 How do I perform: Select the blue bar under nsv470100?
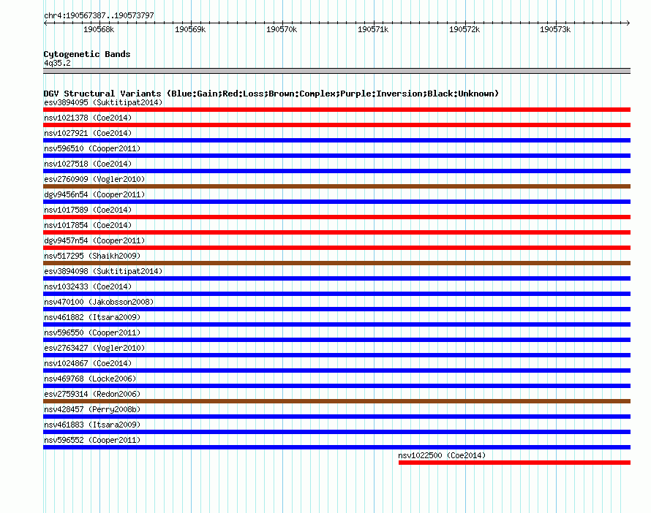336,309
